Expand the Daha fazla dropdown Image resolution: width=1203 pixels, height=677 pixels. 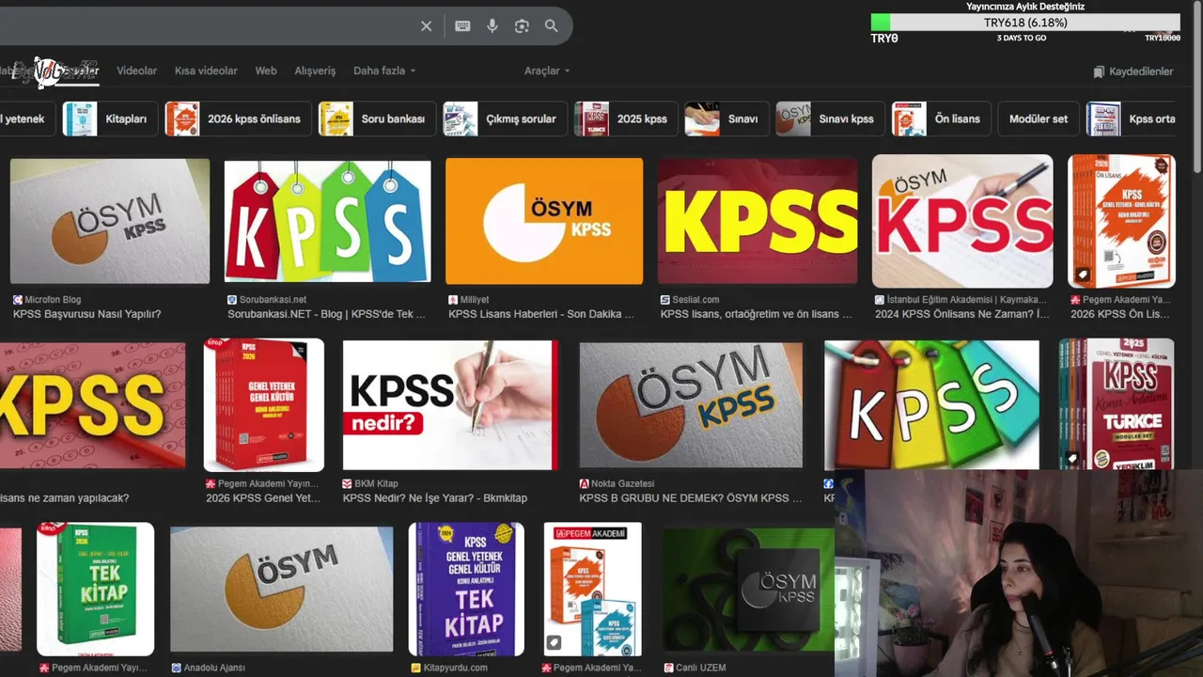click(x=384, y=71)
